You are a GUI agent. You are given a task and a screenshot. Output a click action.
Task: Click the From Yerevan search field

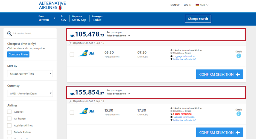[x=44, y=18]
